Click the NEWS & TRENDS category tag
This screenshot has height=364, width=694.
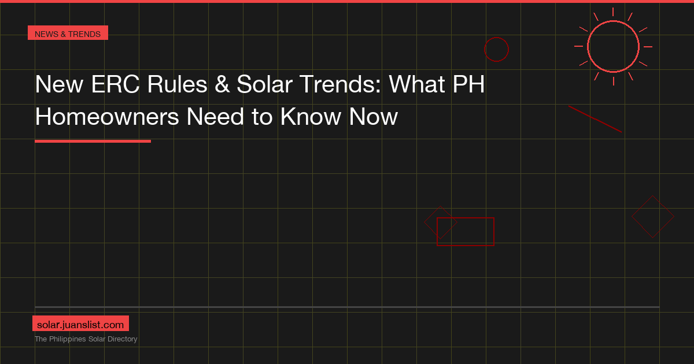pyautogui.click(x=68, y=34)
